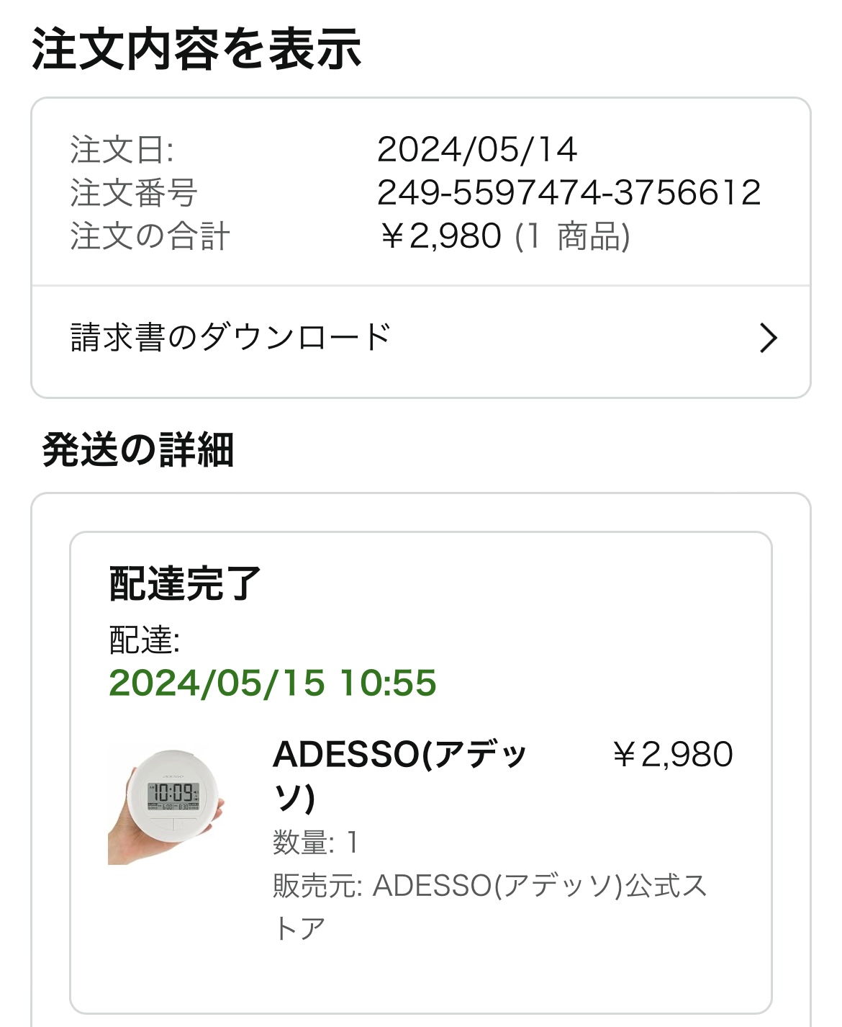This screenshot has width=842, height=1027.
Task: Tap the 注文の合計 label
Action: [x=150, y=236]
